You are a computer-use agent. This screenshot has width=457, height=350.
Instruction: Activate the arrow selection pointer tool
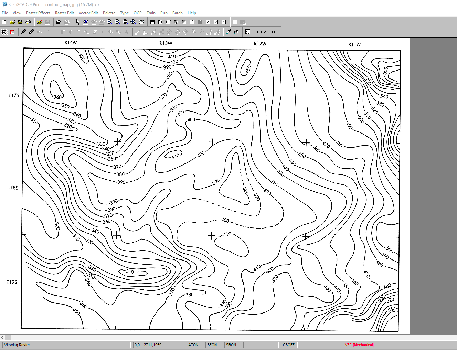click(77, 22)
